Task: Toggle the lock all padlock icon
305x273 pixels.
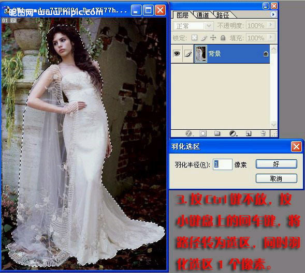Action: coord(223,38)
